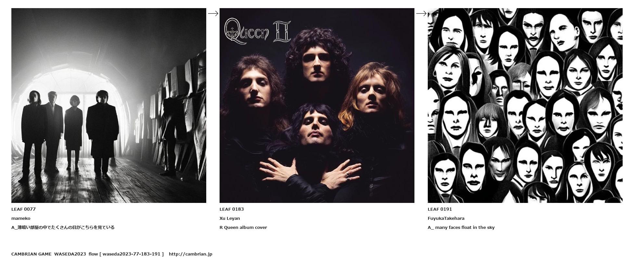
Task: Click the arrow between first and second images
Action: pyautogui.click(x=213, y=13)
